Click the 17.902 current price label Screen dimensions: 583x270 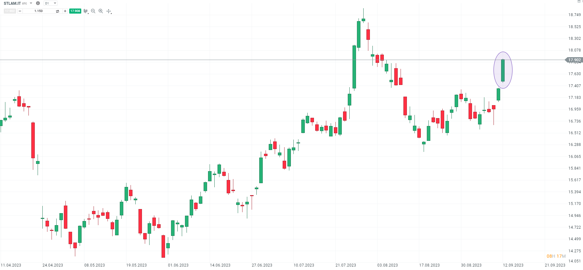tap(574, 60)
